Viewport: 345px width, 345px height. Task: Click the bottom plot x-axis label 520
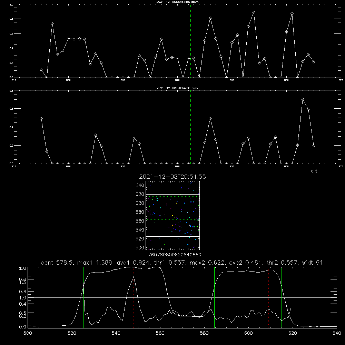tap(72, 333)
